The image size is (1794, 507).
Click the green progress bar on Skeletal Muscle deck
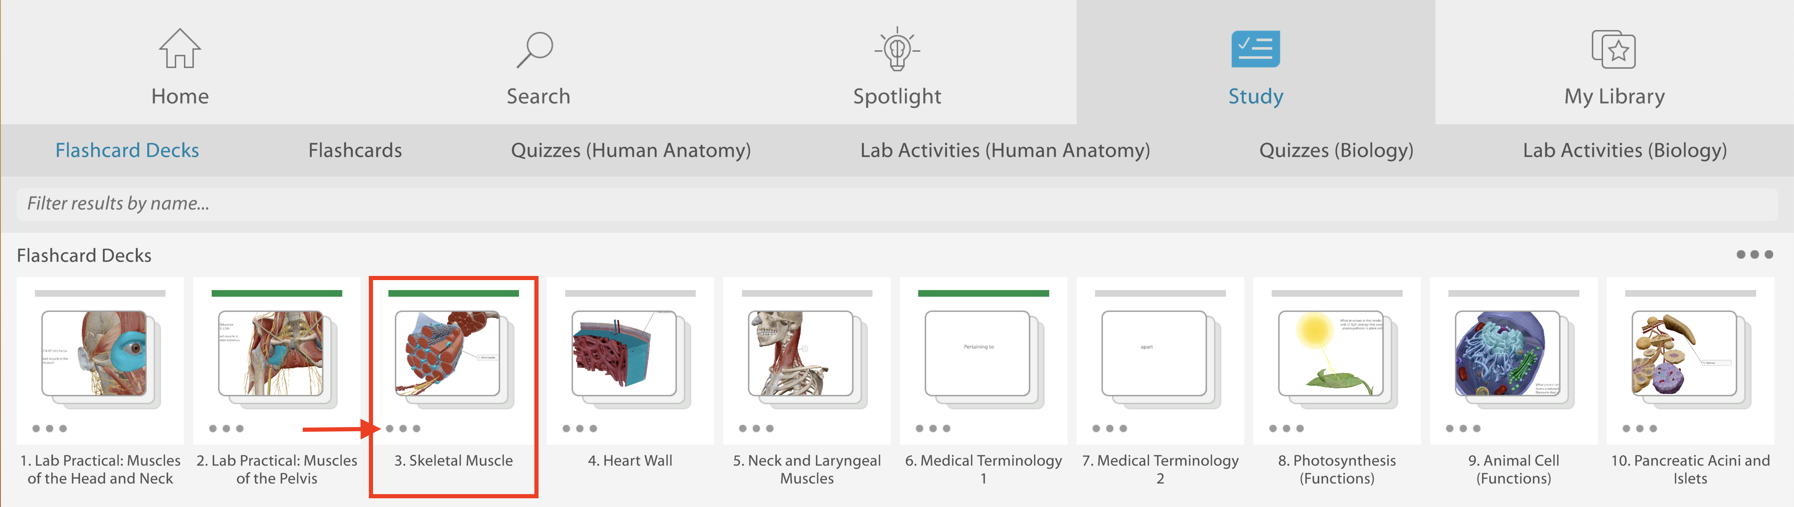pyautogui.click(x=453, y=294)
